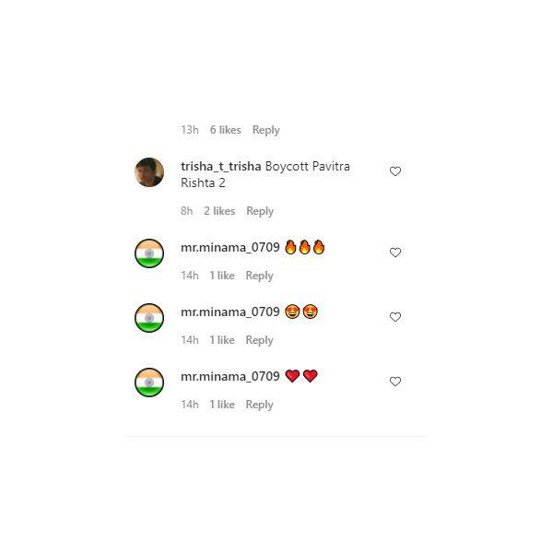Open flag avatar beside red hearts comment
The image size is (553, 553).
pos(149,382)
